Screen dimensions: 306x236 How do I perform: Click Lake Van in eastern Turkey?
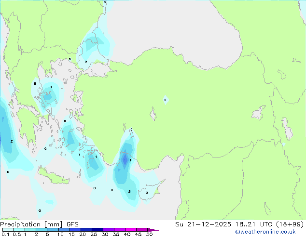click(259, 113)
